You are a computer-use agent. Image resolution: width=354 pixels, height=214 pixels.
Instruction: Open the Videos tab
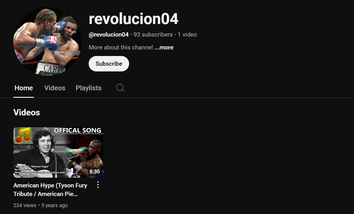click(55, 88)
